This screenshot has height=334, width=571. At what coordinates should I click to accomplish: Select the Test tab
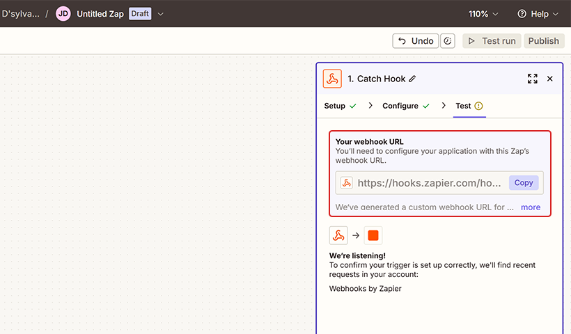463,106
